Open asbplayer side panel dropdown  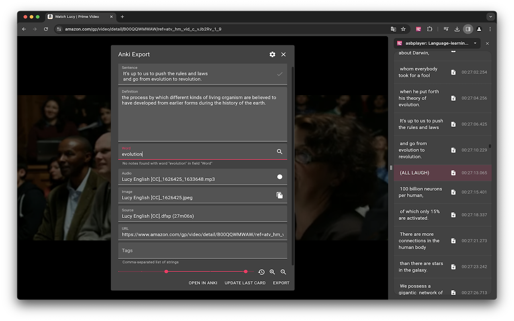coord(475,43)
